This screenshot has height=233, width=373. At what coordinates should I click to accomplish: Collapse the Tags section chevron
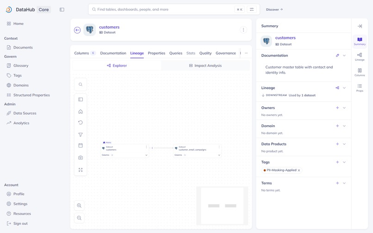point(344,162)
